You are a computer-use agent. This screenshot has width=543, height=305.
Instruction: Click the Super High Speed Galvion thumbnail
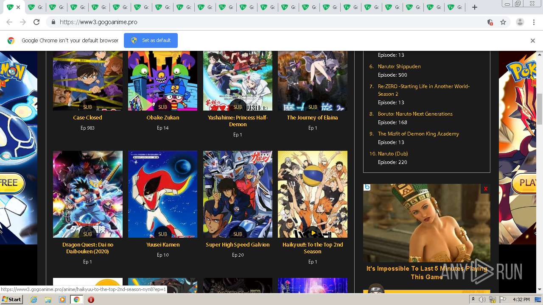(x=238, y=194)
